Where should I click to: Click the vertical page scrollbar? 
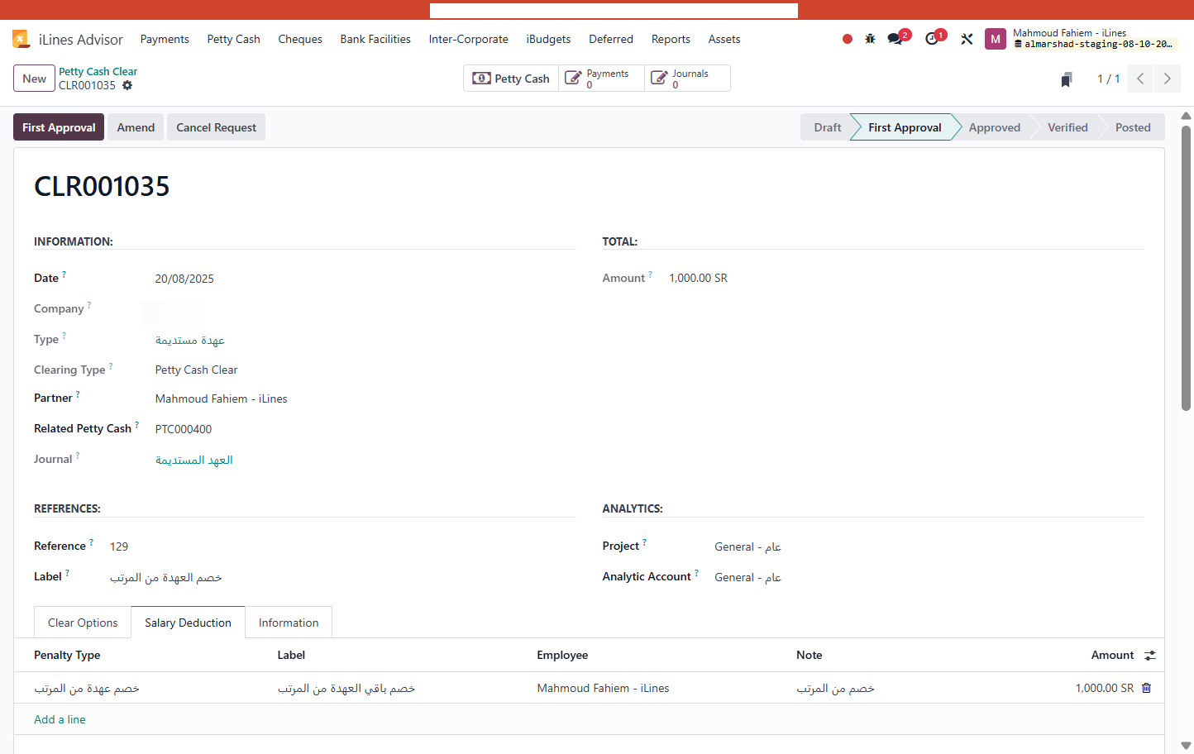1186,269
